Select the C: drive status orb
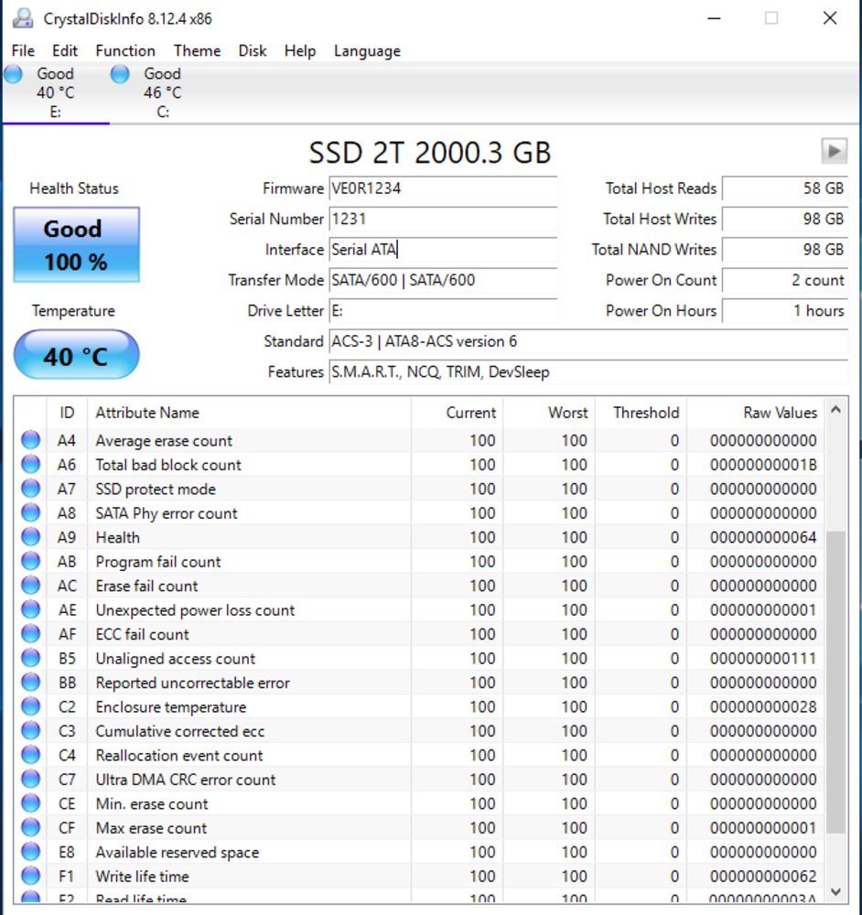Viewport: 862px width, 915px height. (x=120, y=74)
